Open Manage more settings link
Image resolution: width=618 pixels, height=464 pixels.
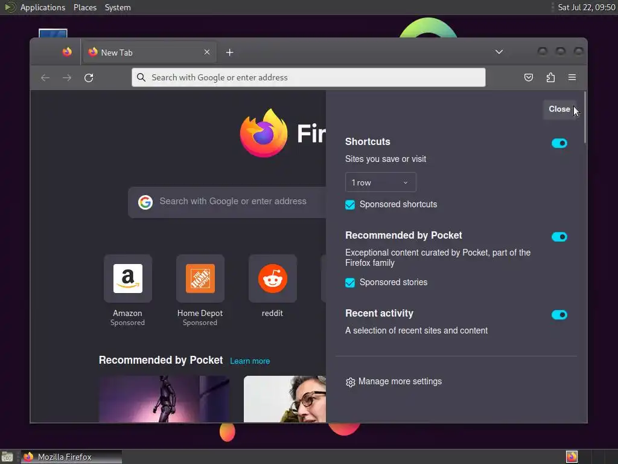pos(400,382)
